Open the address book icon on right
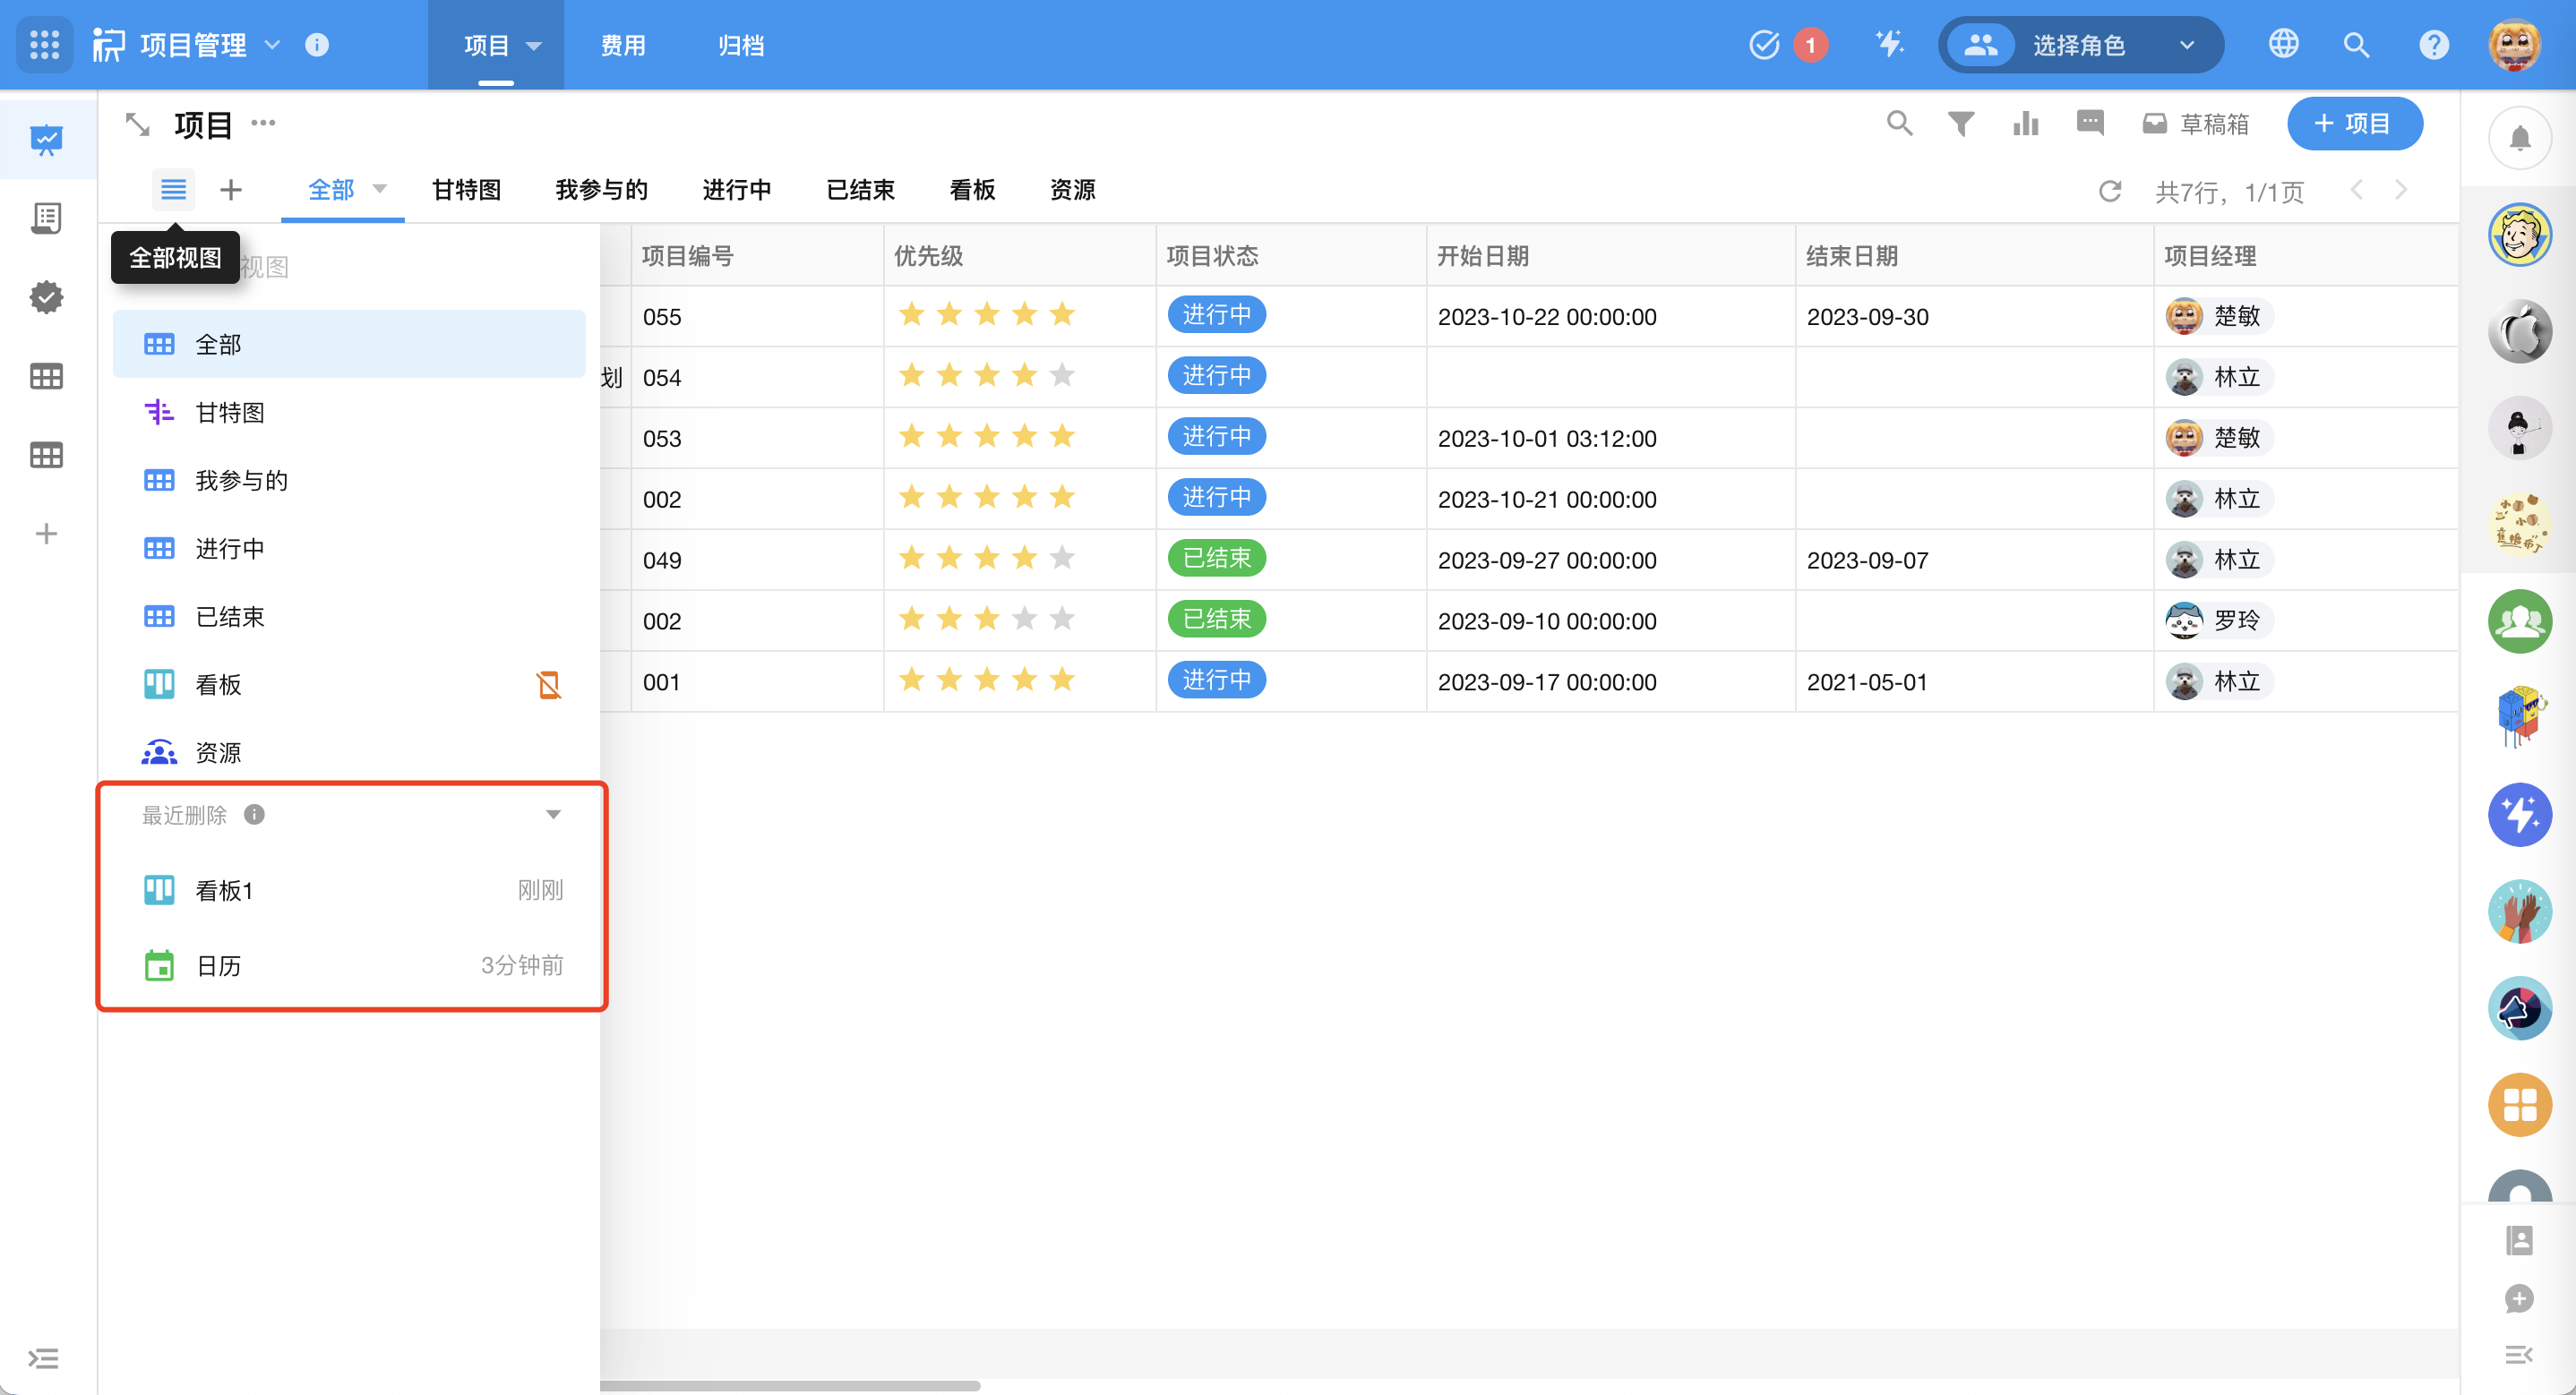Viewport: 2576px width, 1395px height. 2519,1241
